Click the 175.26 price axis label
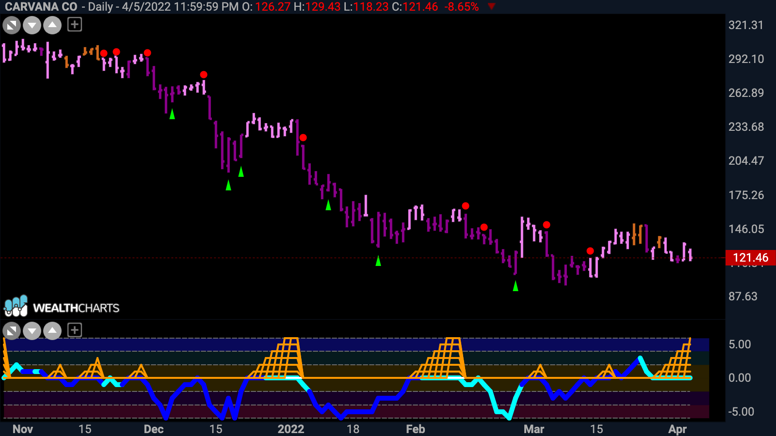The image size is (776, 436). pos(746,195)
